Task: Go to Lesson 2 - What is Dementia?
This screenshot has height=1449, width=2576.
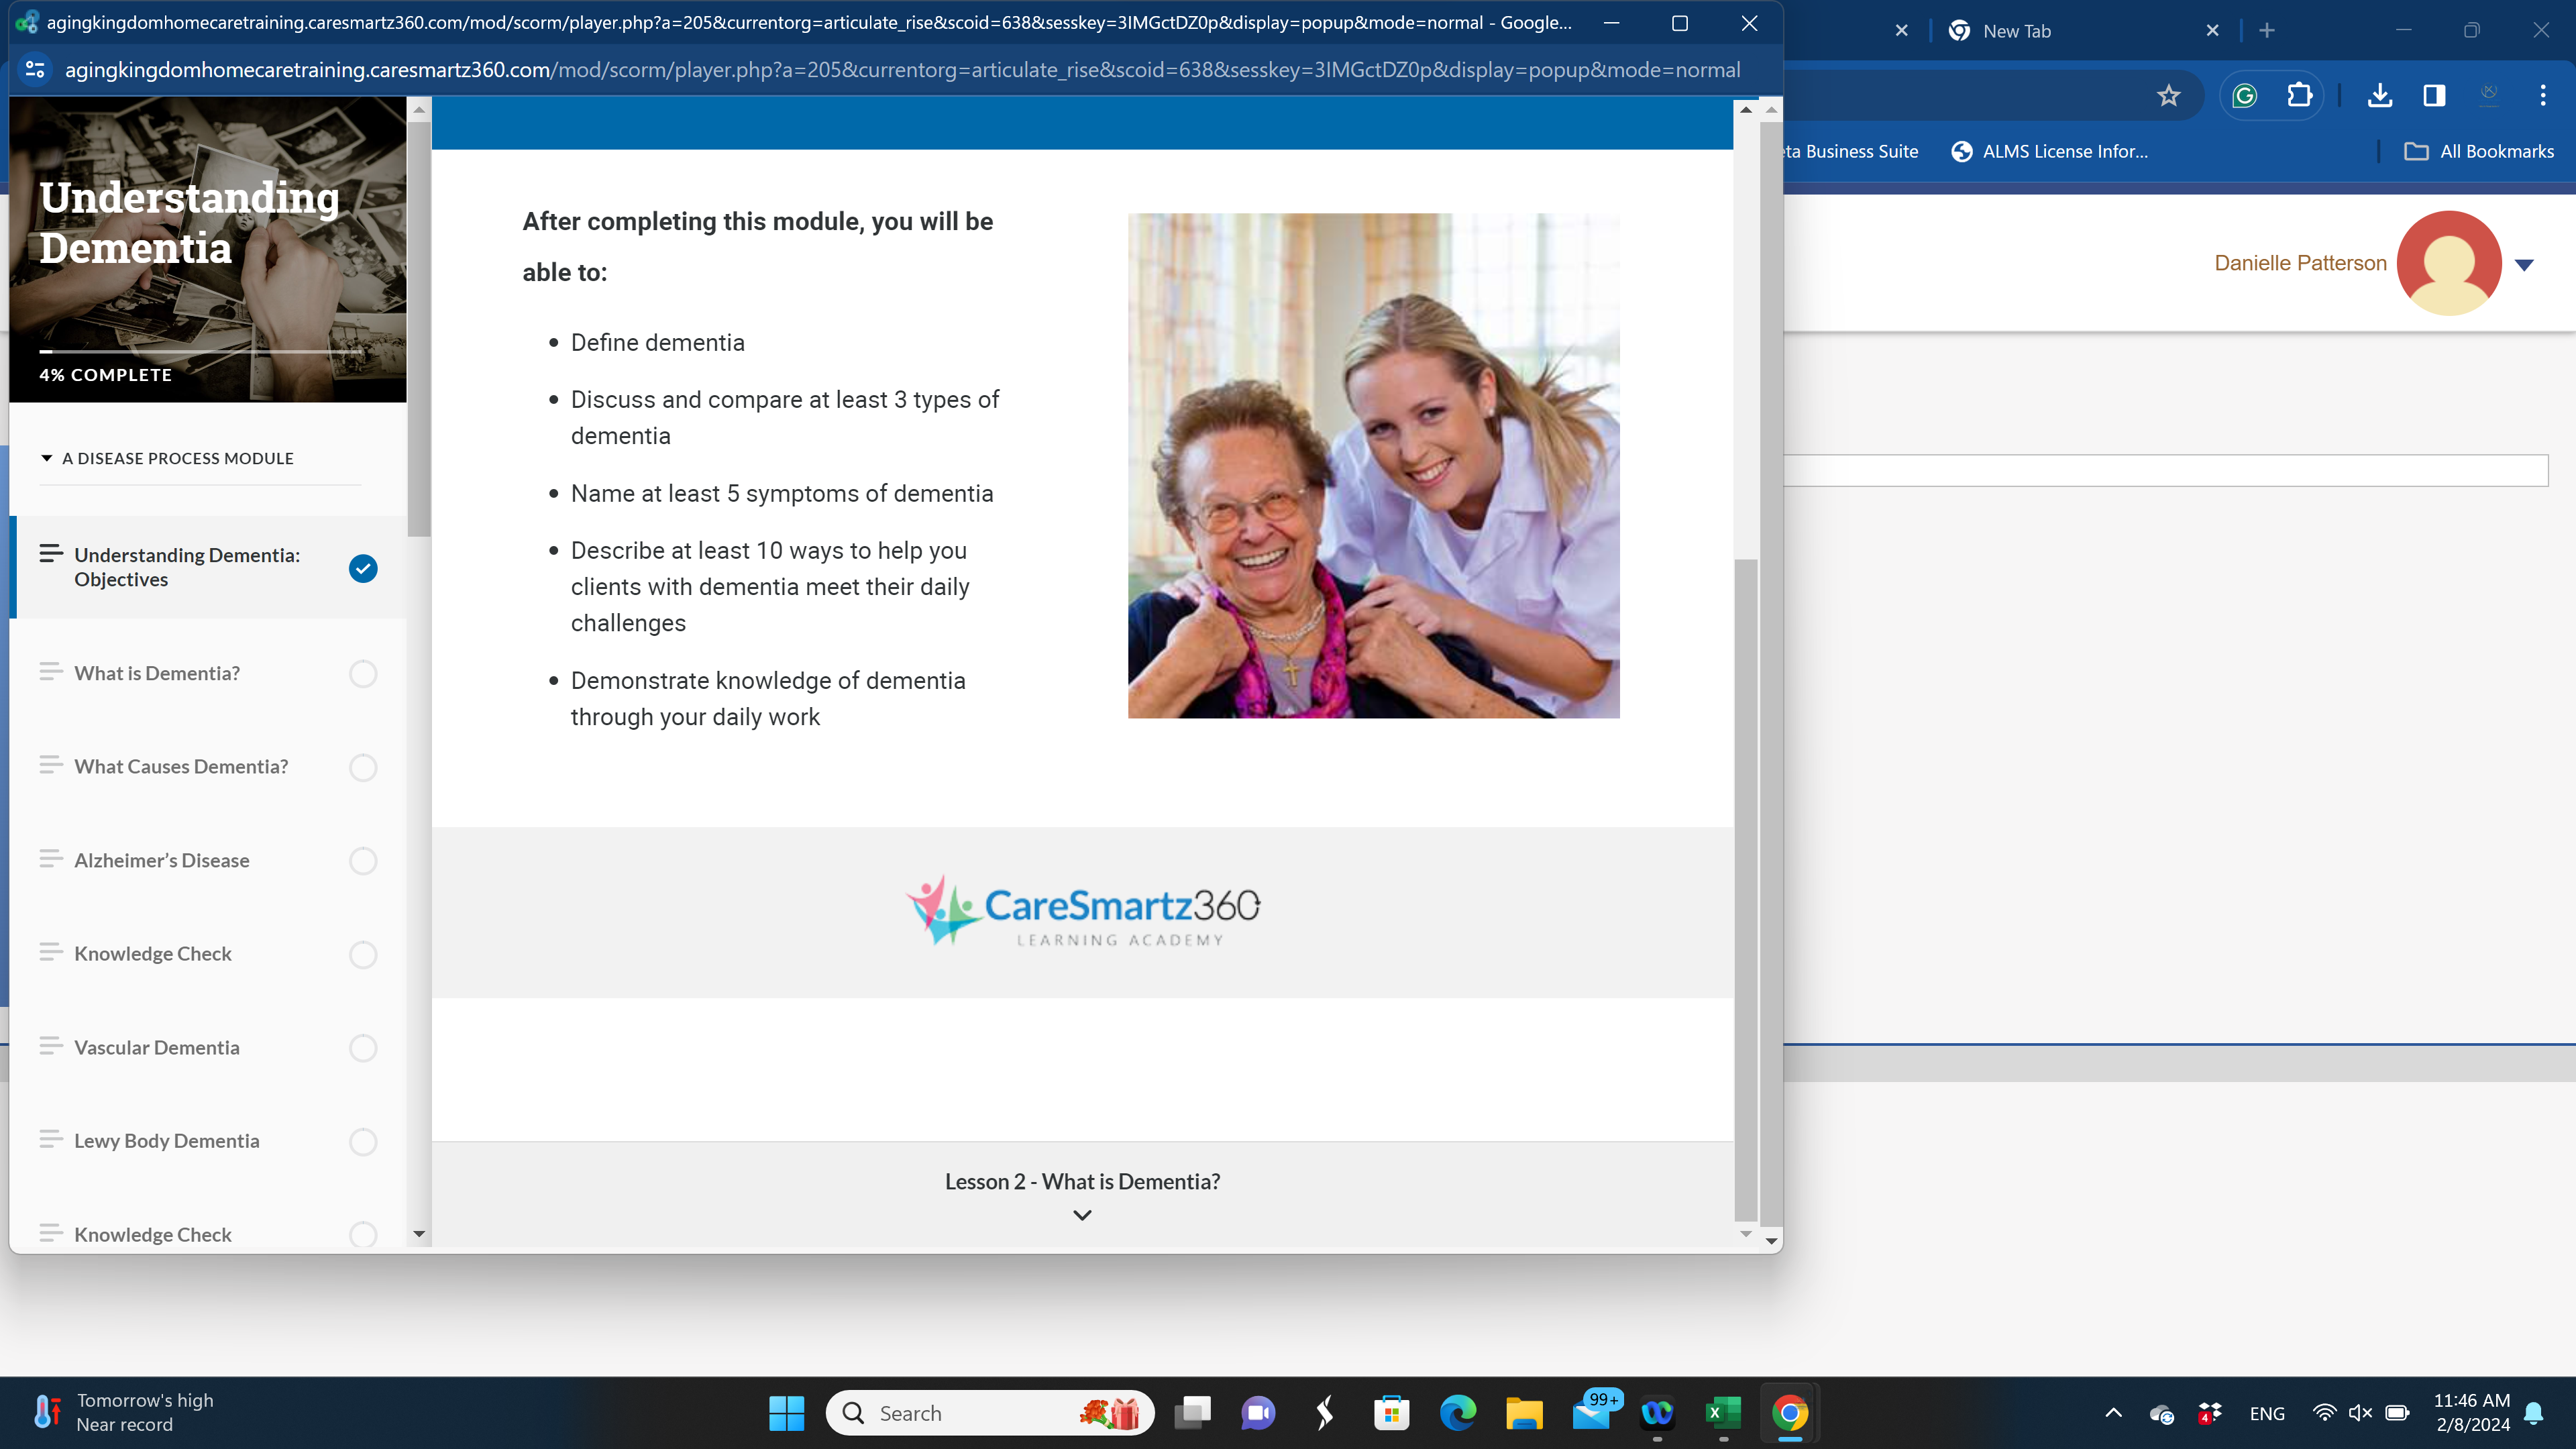Action: click(1082, 1181)
